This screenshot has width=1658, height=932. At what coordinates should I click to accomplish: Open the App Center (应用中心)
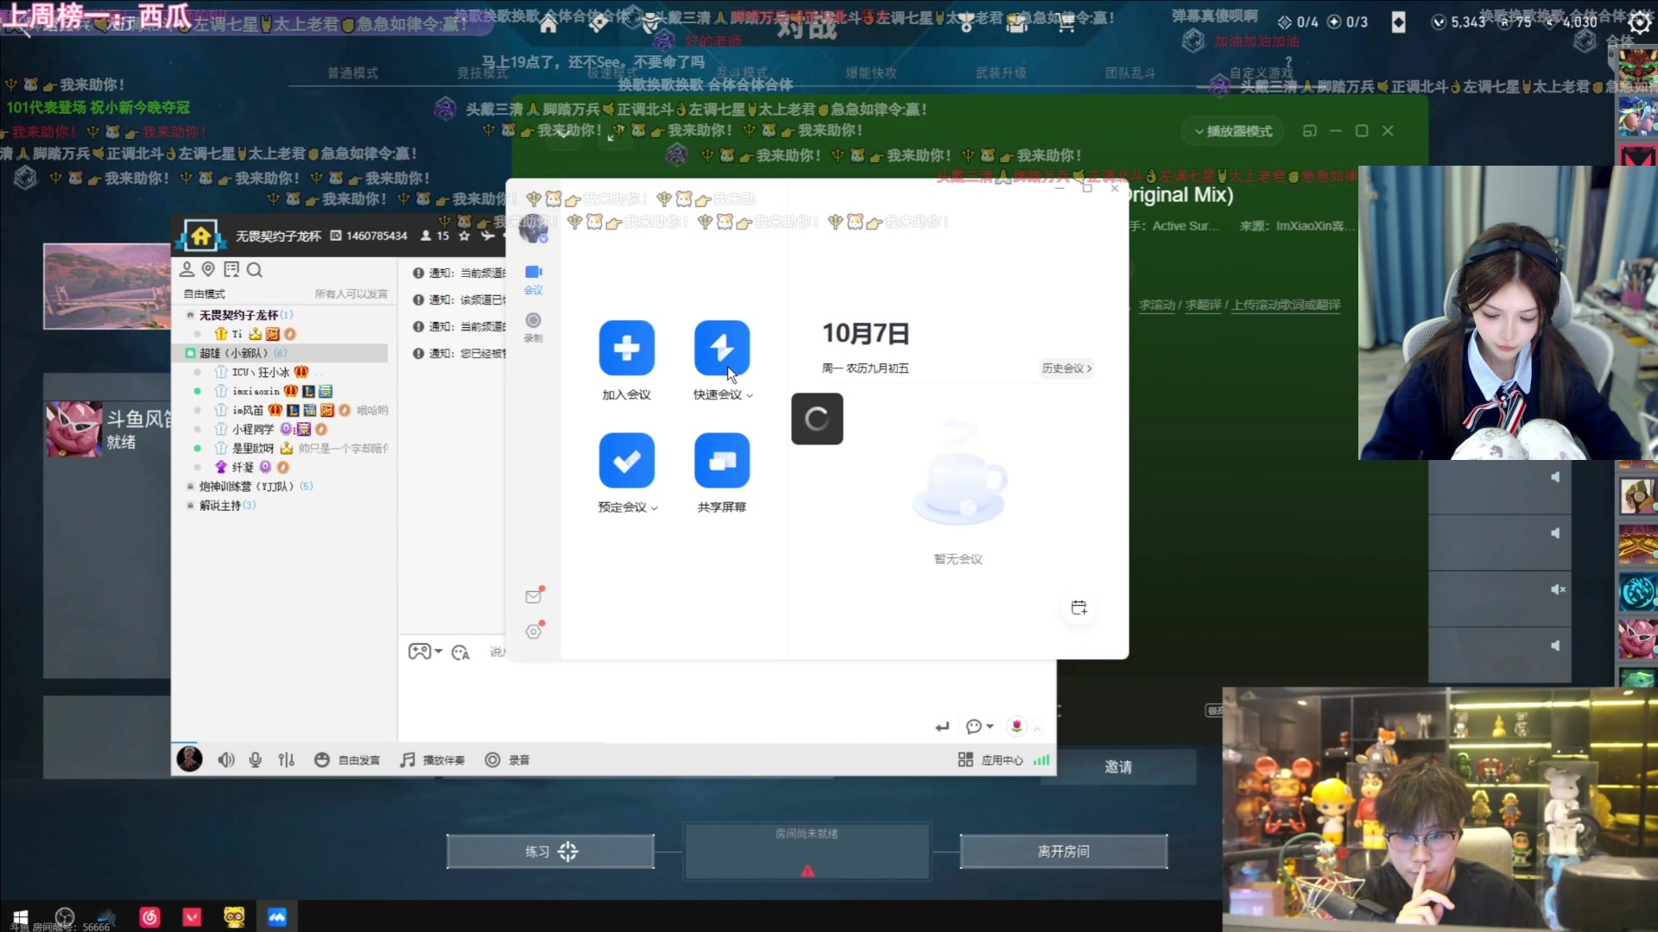pos(990,759)
